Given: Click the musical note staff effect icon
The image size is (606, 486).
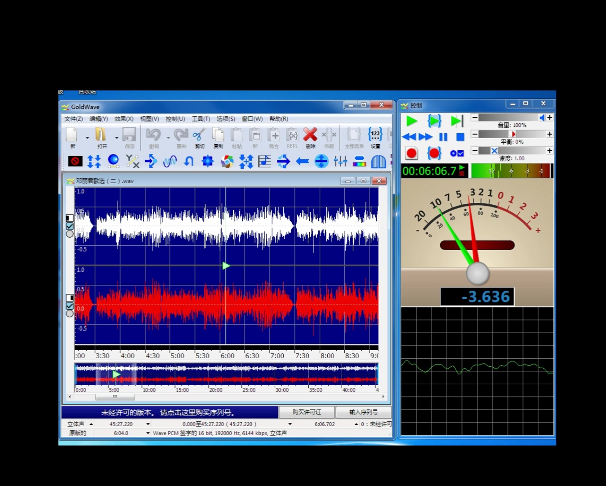Looking at the screenshot, I should pos(264,161).
